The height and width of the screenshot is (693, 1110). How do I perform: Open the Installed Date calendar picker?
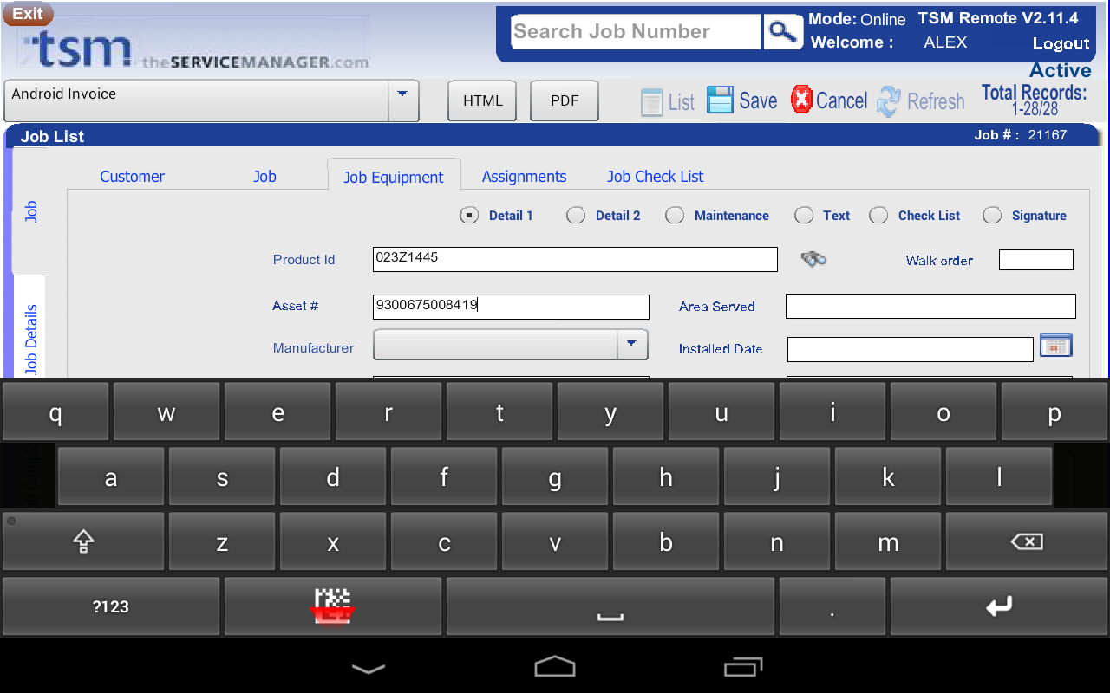pos(1055,346)
